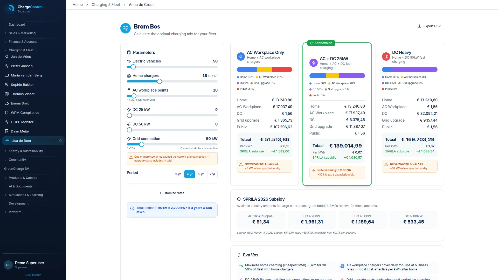Click SPRILA 2026 Subsidy shield icon
Image resolution: width=498 pixels, height=280 pixels.
click(x=239, y=199)
